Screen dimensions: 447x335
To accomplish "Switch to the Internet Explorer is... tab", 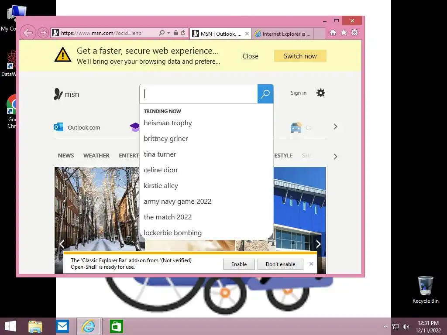I will point(283,34).
